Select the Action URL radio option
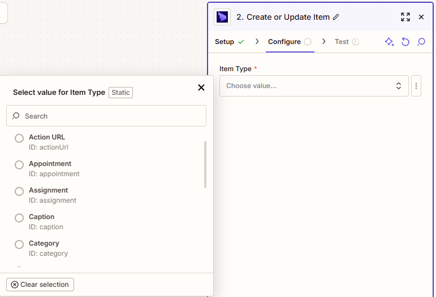Viewport: 436px width, 297px height. pos(19,138)
